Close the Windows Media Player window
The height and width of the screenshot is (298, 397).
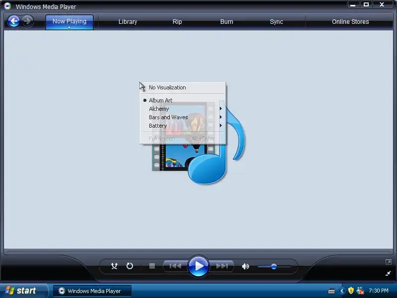382,4
